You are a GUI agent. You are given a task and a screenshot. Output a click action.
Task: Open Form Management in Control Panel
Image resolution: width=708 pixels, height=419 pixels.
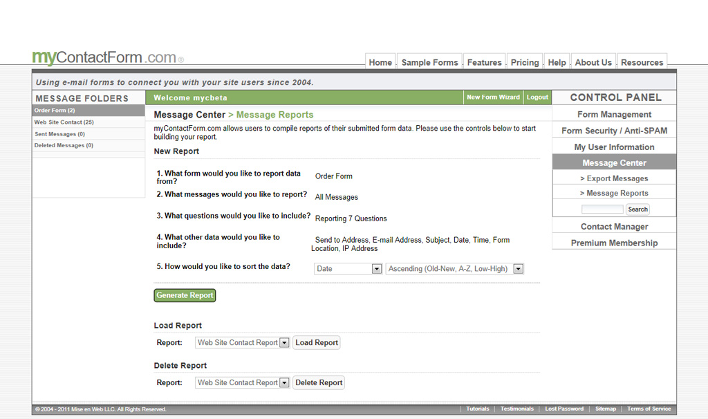[x=614, y=114]
